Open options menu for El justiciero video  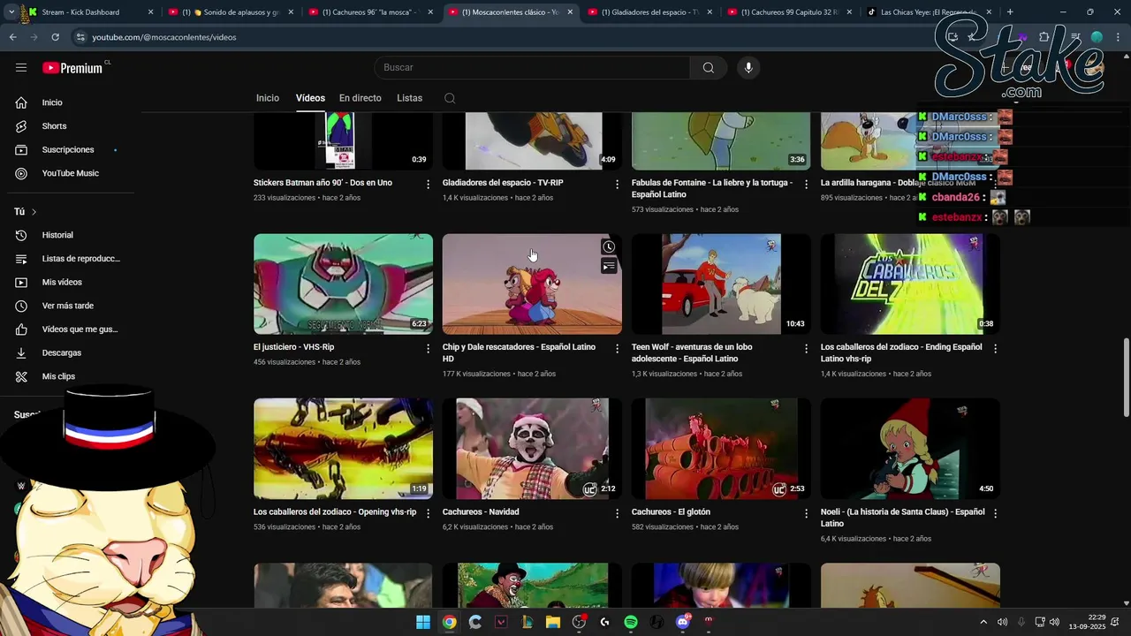point(428,349)
